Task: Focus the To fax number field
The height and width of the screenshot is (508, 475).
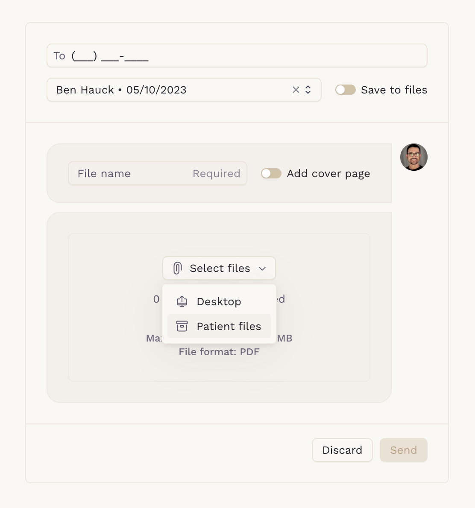Action: (237, 56)
